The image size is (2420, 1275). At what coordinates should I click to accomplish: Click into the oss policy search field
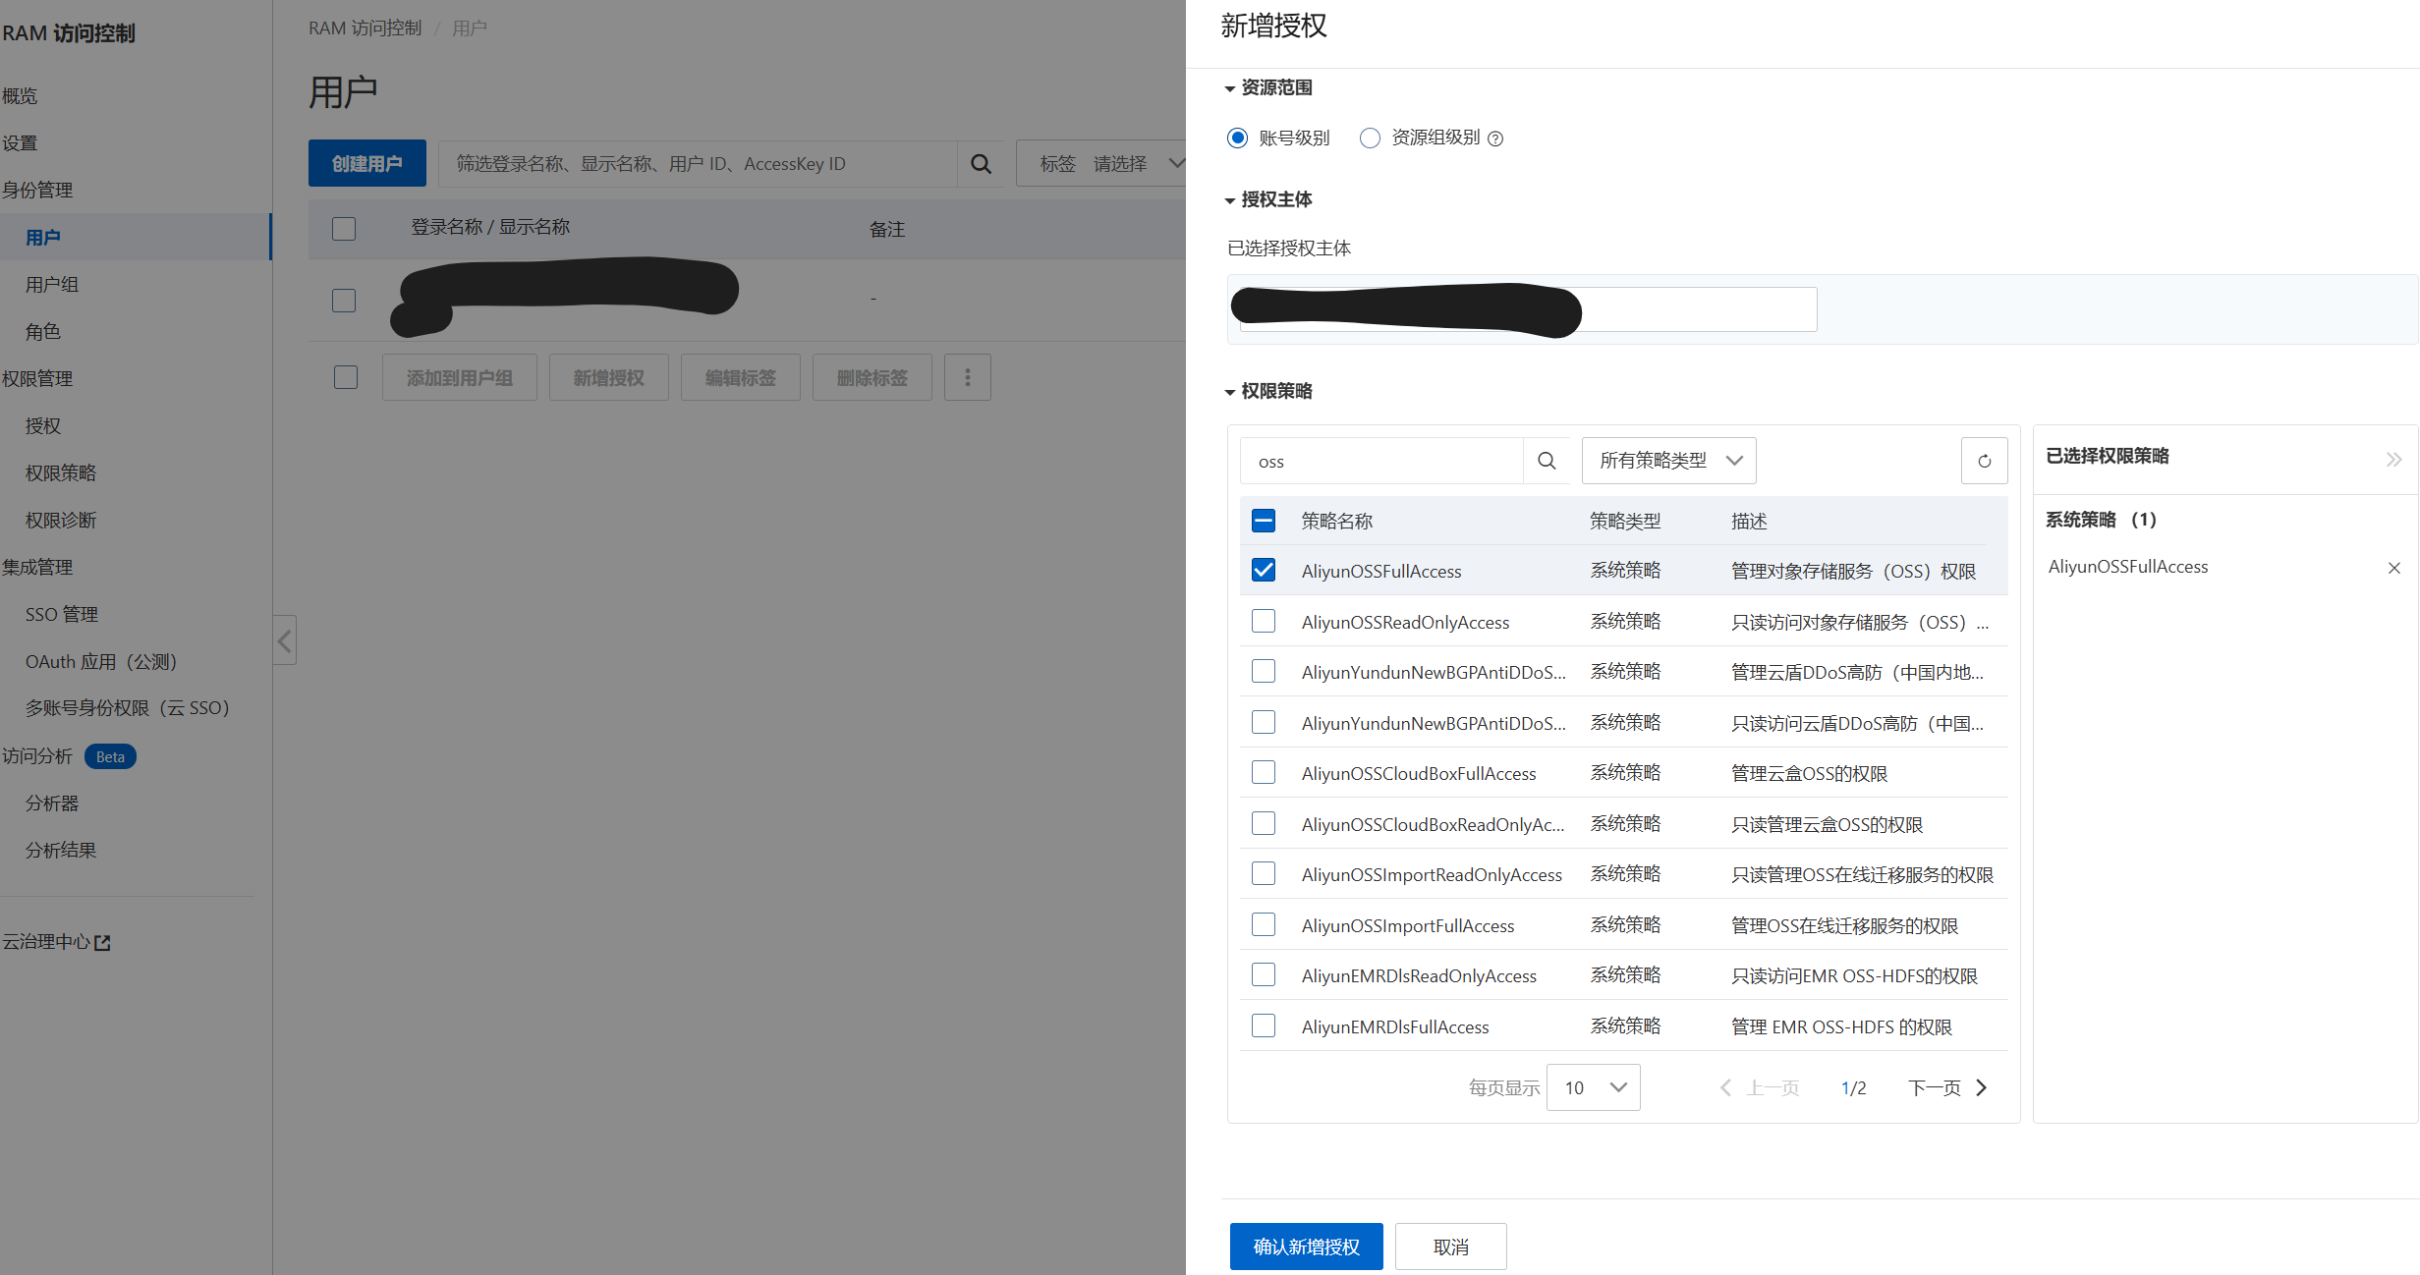tap(1380, 461)
